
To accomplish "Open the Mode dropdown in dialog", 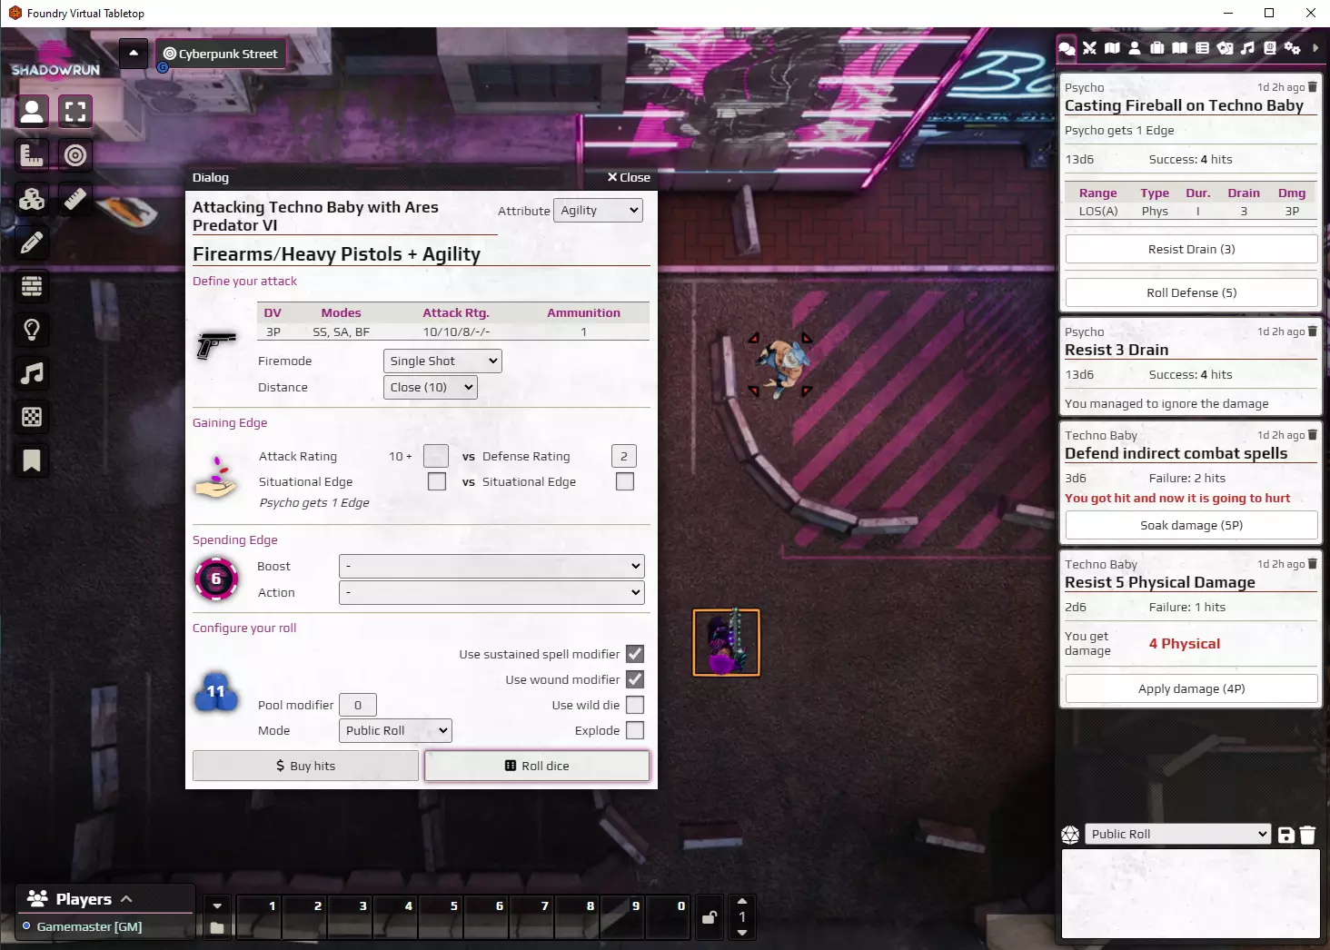I will pos(395,730).
